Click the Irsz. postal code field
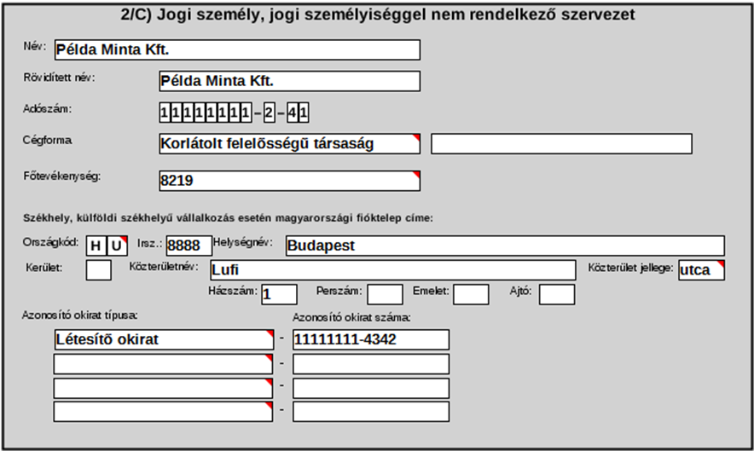This screenshot has width=754, height=451. [x=188, y=246]
